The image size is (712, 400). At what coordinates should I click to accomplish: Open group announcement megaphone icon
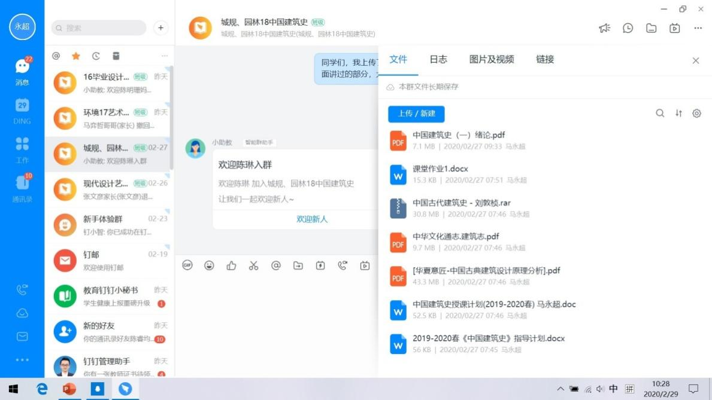(x=604, y=28)
